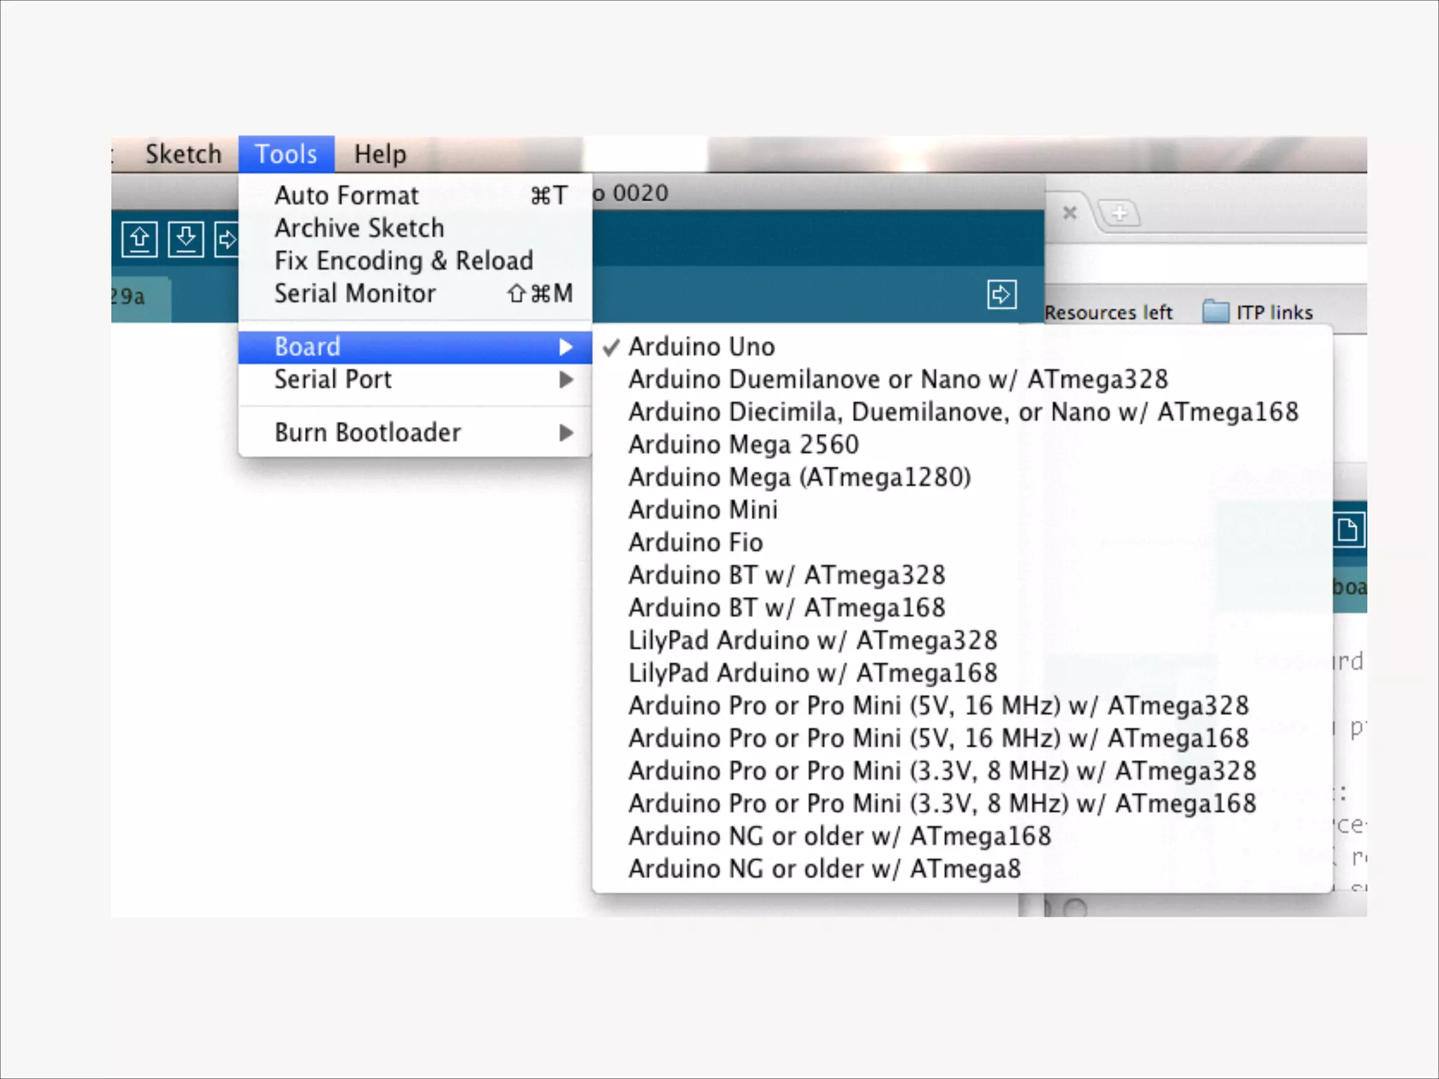Click the Upload right-arrow toolbar icon

227,240
